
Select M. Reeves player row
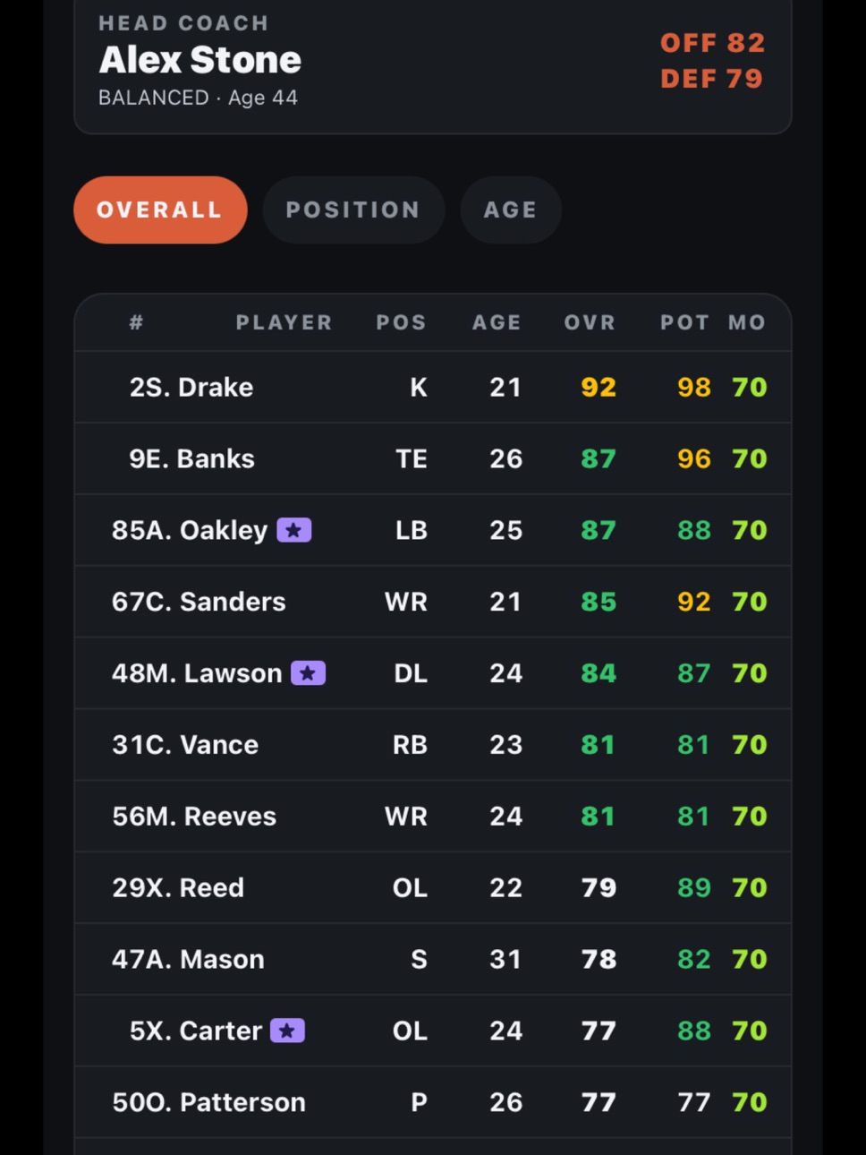433,816
